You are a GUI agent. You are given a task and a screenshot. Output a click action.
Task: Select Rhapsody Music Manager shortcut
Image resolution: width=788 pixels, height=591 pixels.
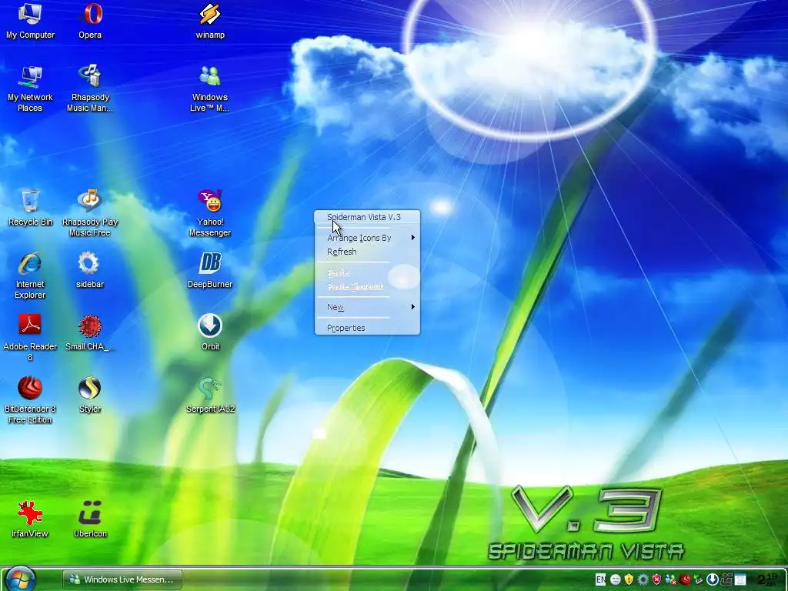click(x=90, y=89)
